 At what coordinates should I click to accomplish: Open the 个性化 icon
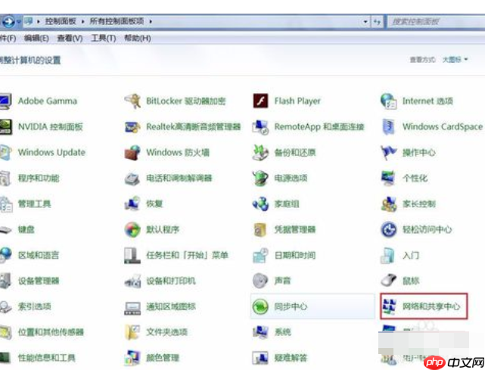click(x=388, y=179)
